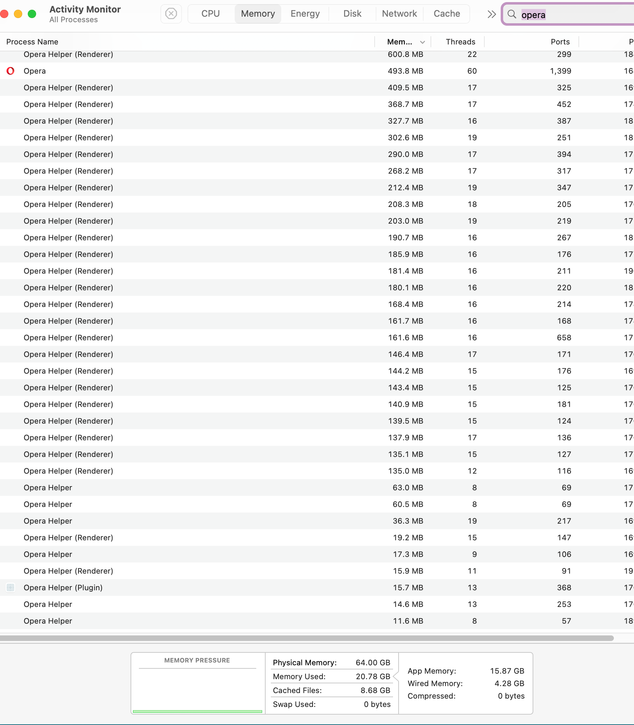This screenshot has width=634, height=725.
Task: Select Opera Helper (Renderer) using 302.6 MB
Action: point(317,137)
